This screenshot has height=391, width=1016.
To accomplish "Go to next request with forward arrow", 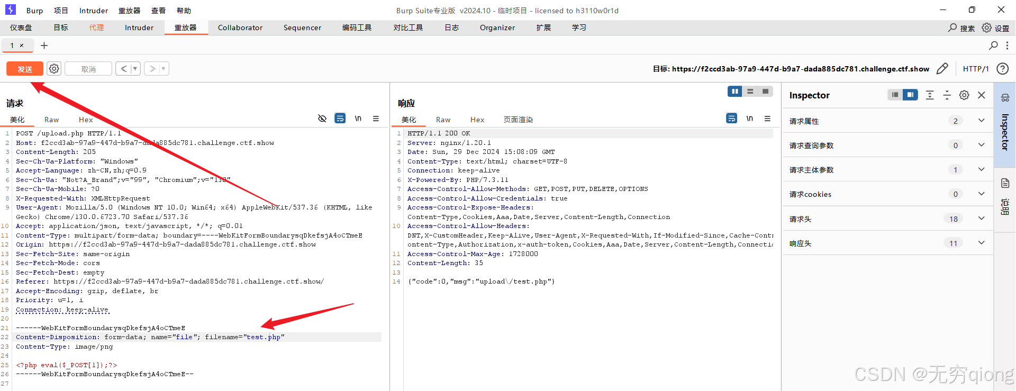I will click(x=152, y=69).
